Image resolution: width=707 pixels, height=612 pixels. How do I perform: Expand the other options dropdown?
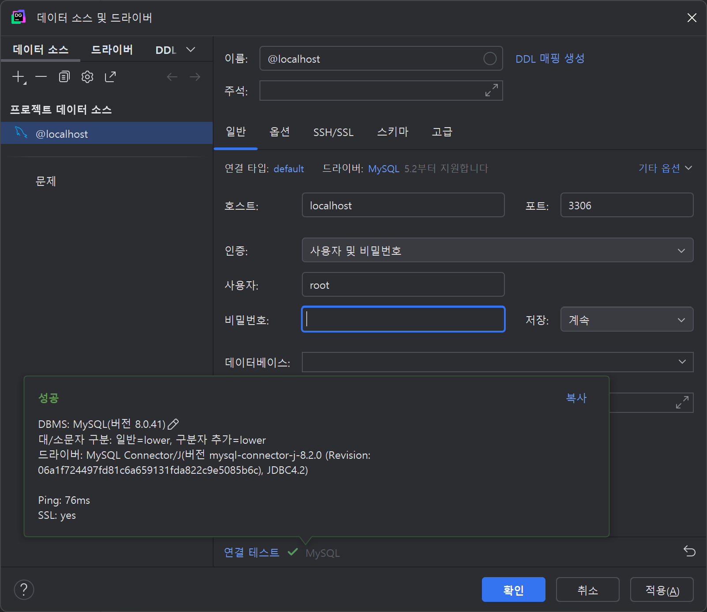(665, 168)
